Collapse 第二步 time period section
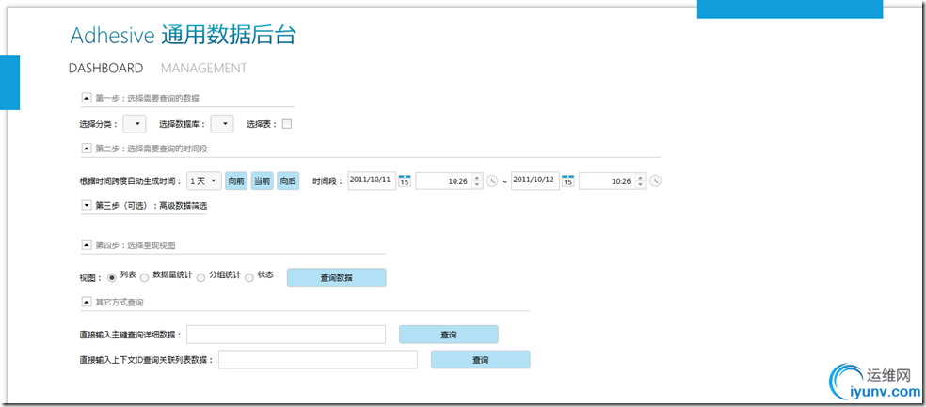Screen dimensions: 926x407 tap(87, 149)
